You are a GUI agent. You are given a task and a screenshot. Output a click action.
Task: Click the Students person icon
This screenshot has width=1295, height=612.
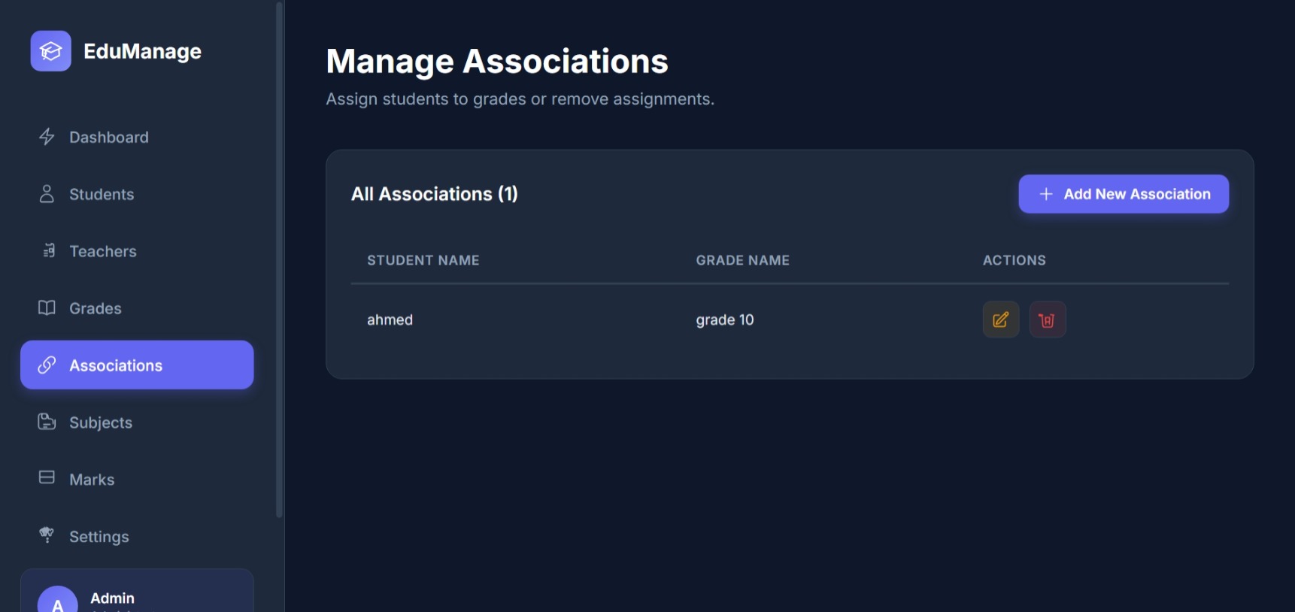[x=47, y=194]
